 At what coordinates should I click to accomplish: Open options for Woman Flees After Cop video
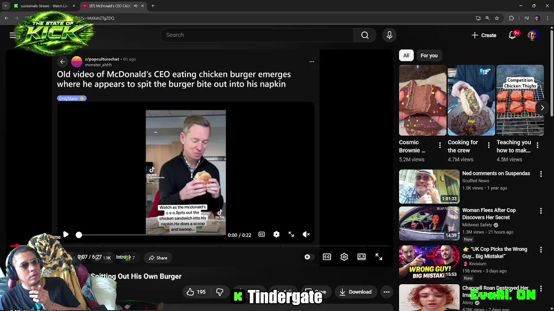tap(541, 211)
